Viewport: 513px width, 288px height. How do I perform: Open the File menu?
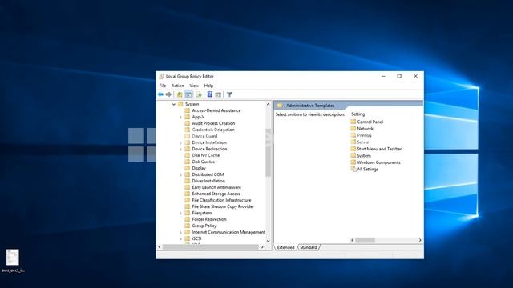(x=162, y=86)
